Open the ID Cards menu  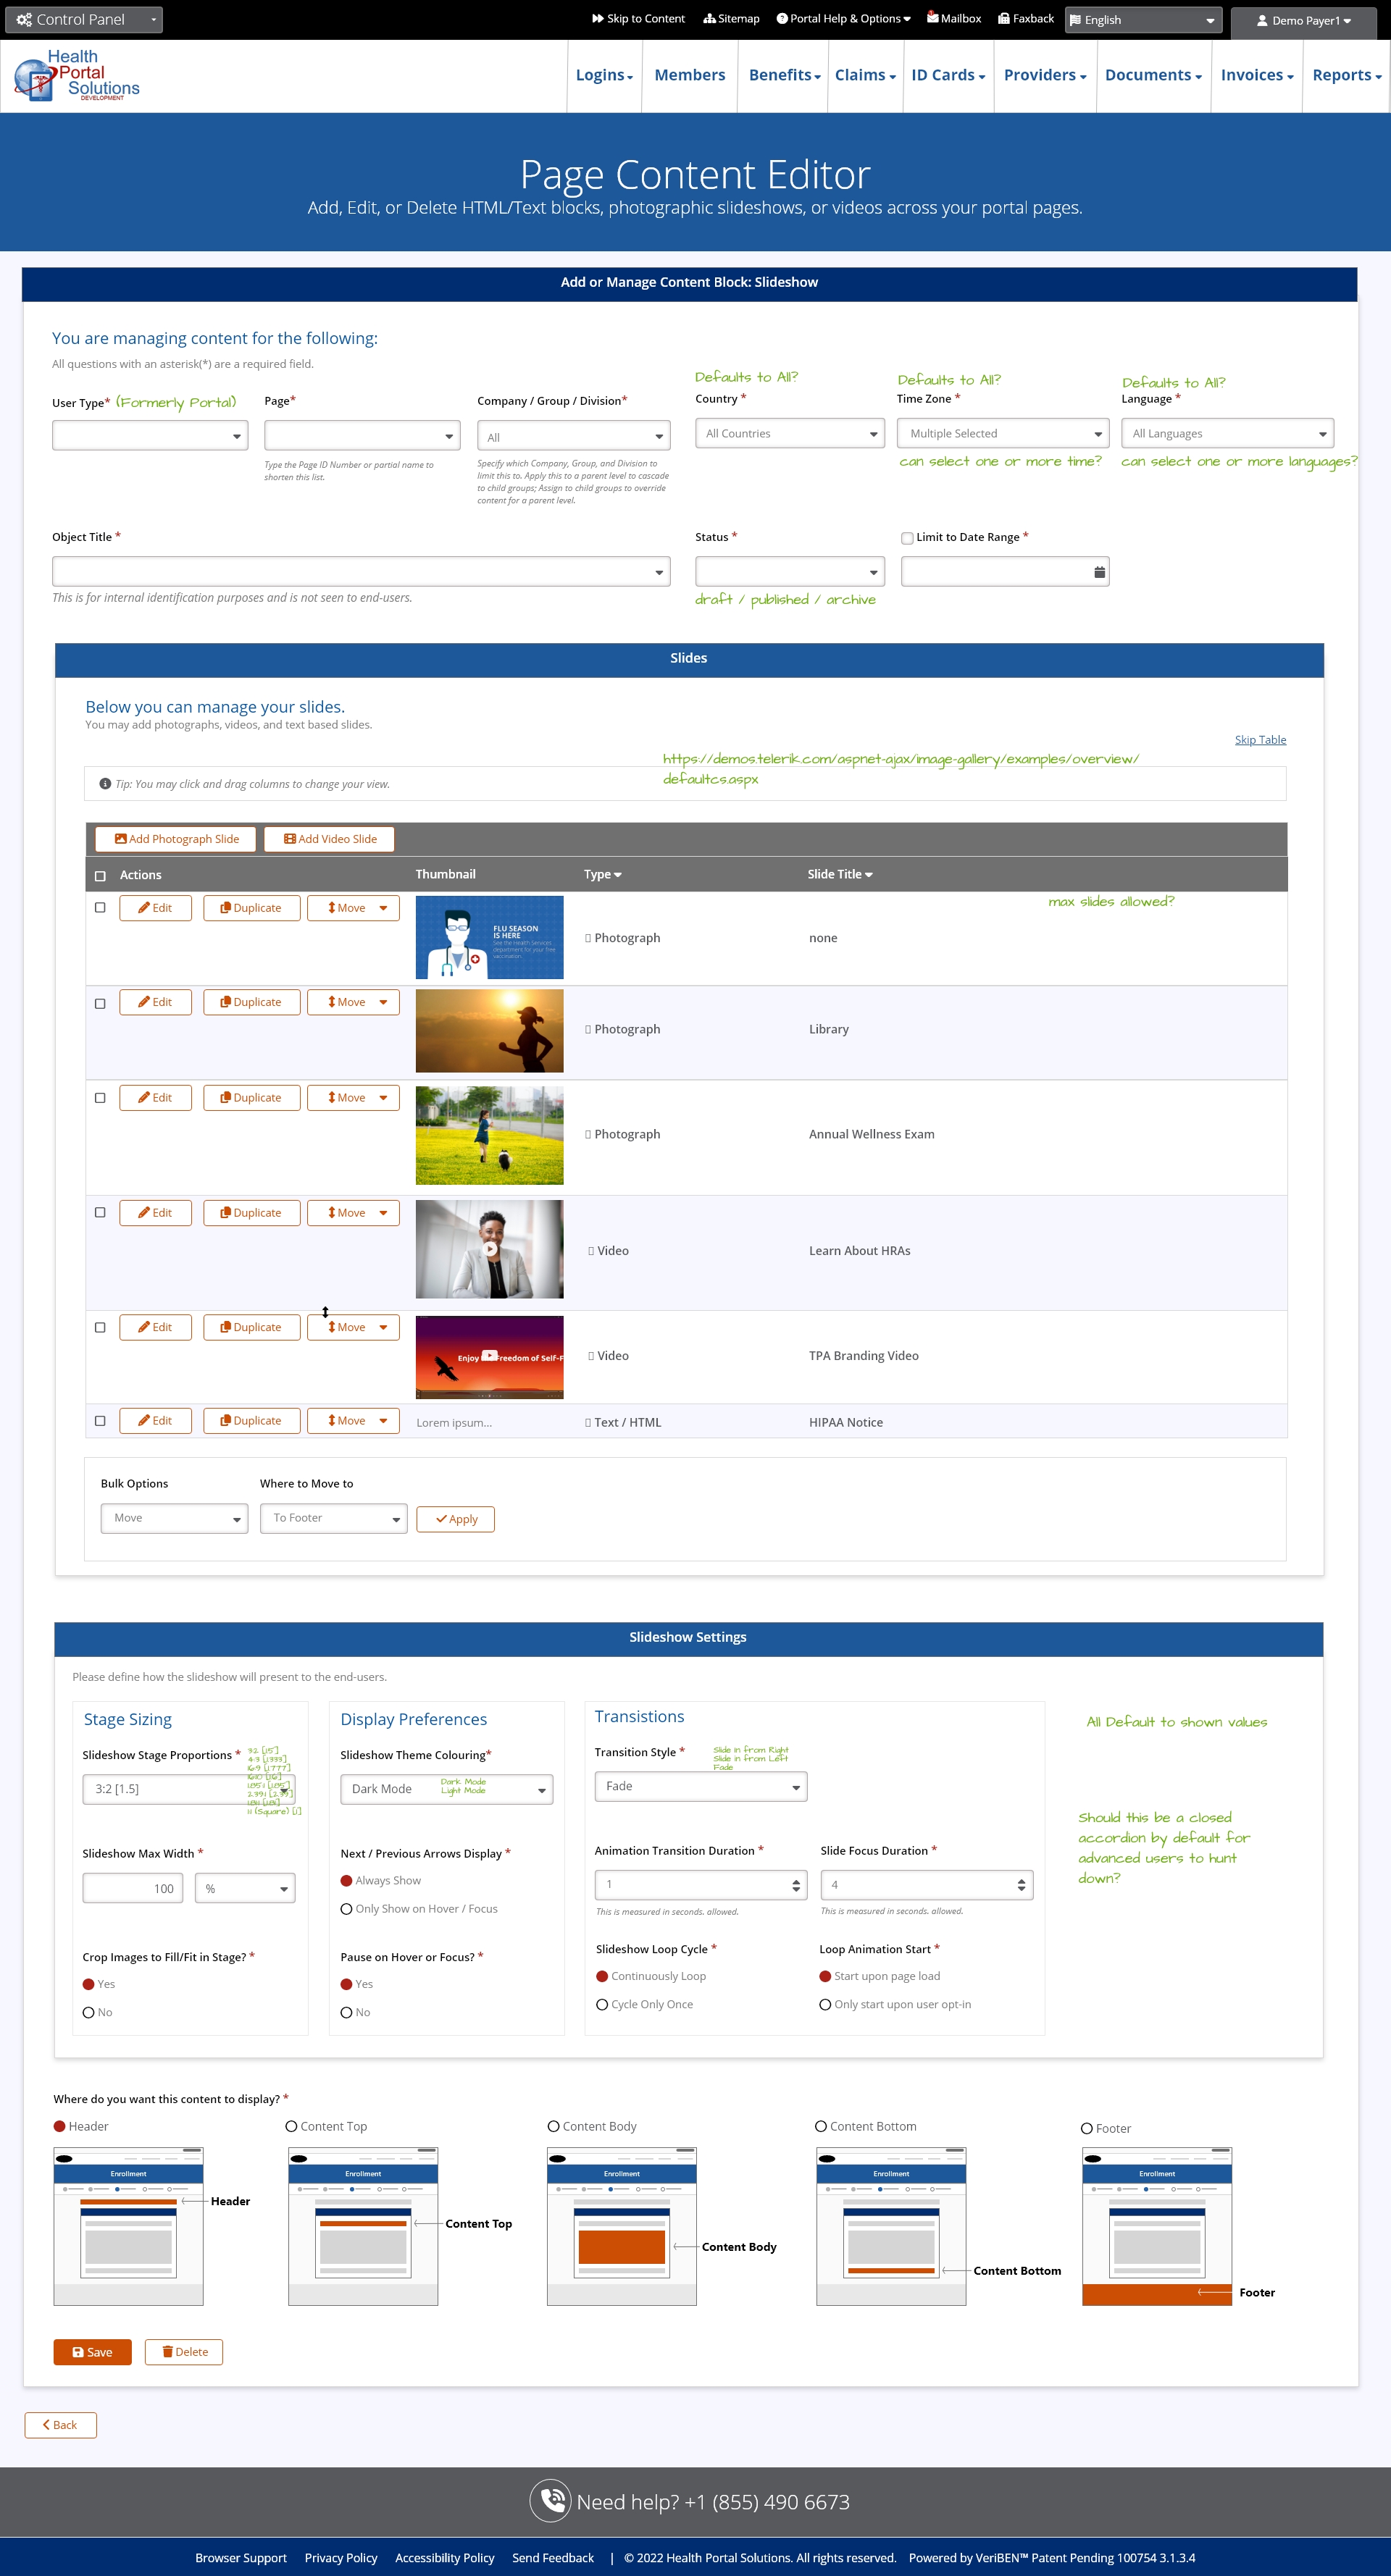[948, 75]
